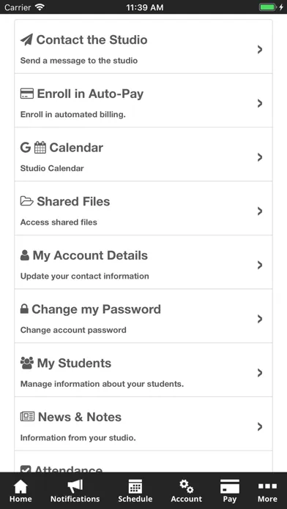Tap the credit card Auto-Pay icon

(27, 94)
